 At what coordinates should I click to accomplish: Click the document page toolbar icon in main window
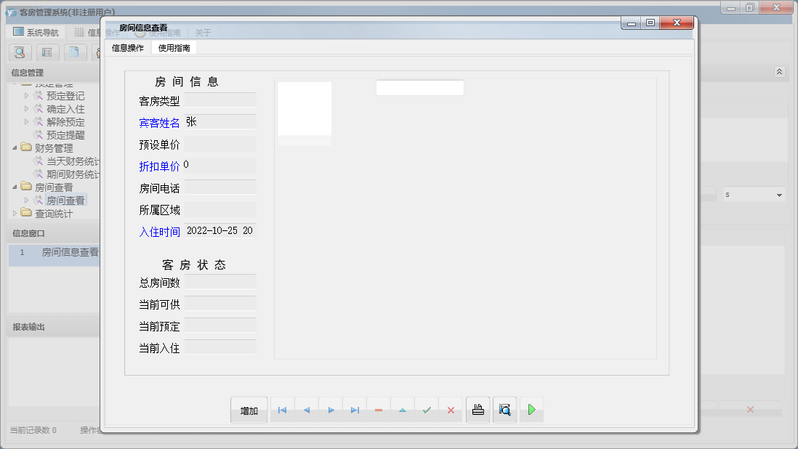(74, 52)
